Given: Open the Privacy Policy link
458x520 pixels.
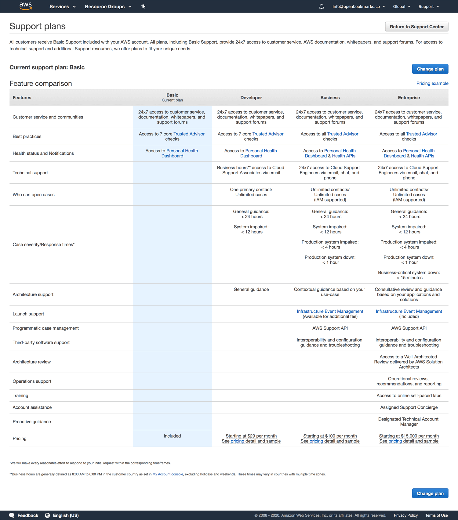Looking at the screenshot, I should (405, 515).
